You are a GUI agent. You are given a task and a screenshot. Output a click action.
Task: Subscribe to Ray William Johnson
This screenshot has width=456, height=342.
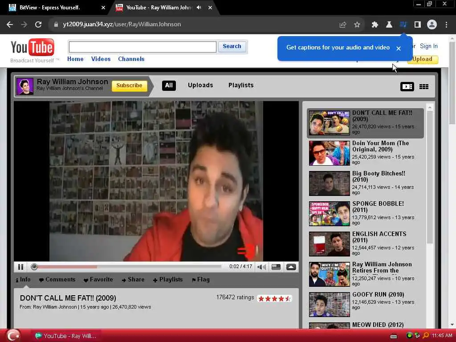click(130, 85)
